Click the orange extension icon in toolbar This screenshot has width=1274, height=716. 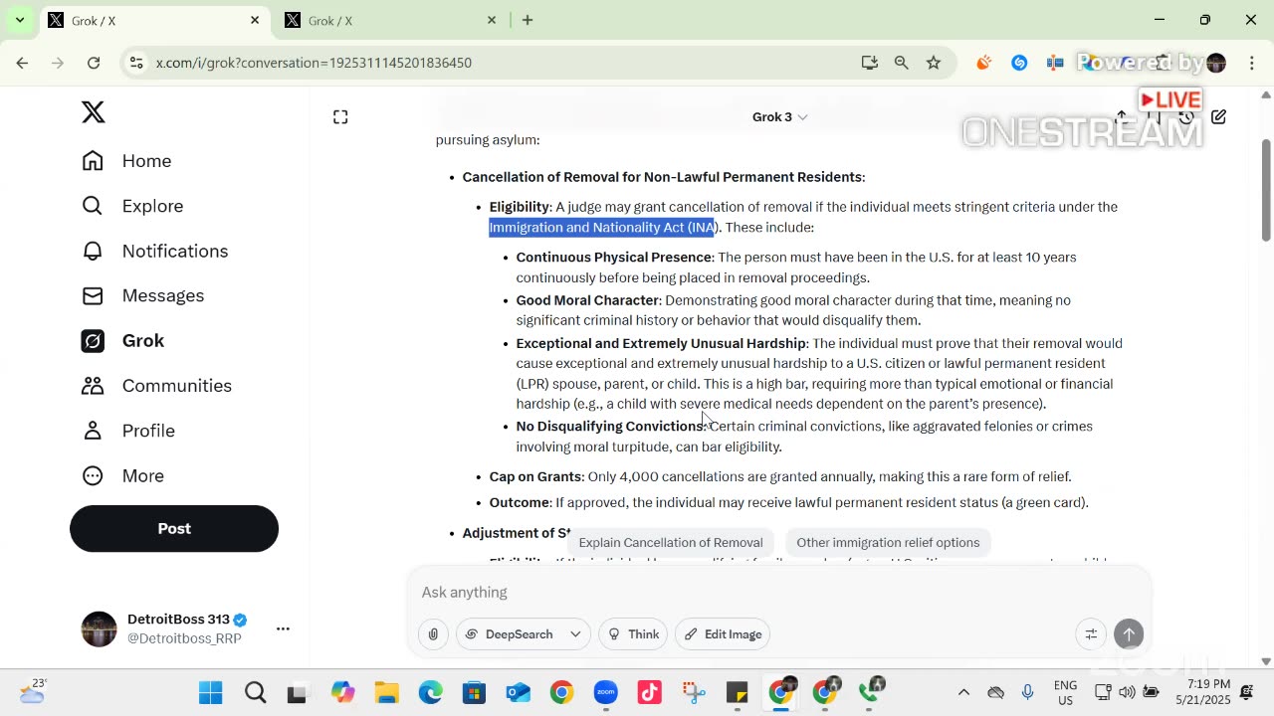983,63
